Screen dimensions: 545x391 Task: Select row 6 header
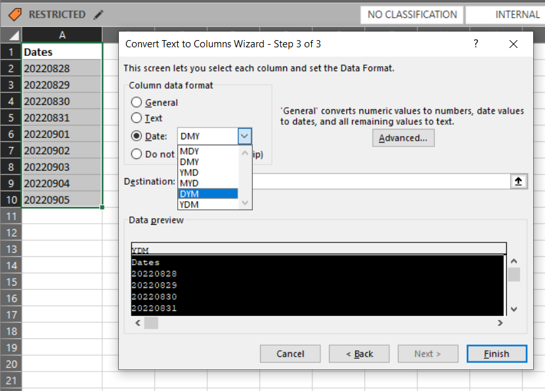pos(11,134)
